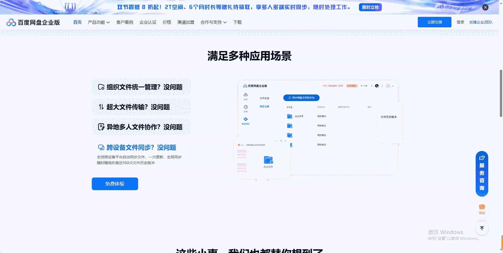
Task: Switch to the 客户案例 nav item
Action: (x=125, y=22)
